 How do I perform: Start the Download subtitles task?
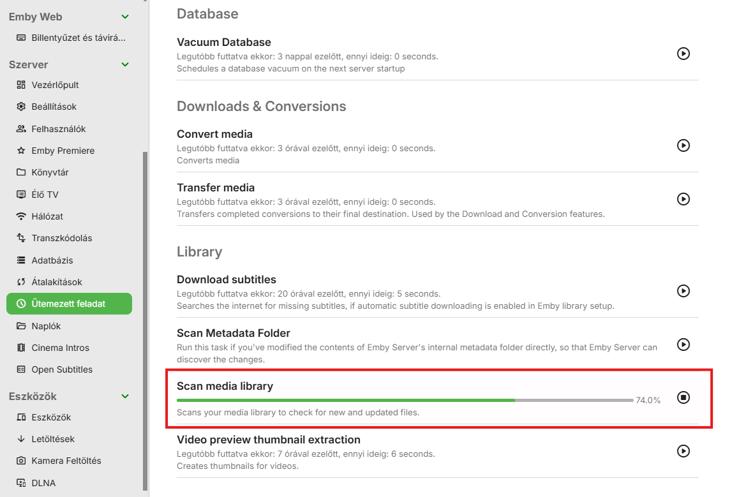point(683,291)
